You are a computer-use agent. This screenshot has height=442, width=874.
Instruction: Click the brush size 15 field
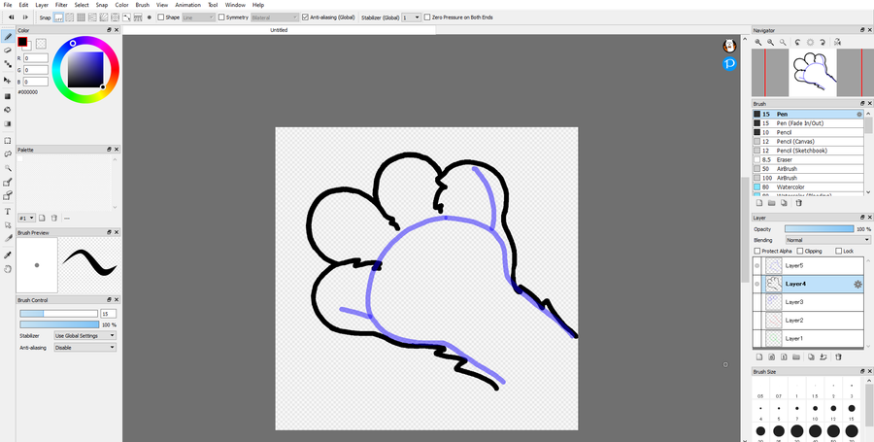(108, 314)
